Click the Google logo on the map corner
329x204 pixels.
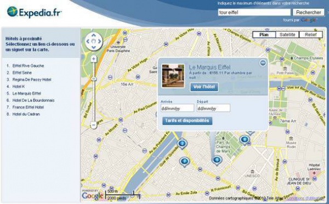(93, 196)
